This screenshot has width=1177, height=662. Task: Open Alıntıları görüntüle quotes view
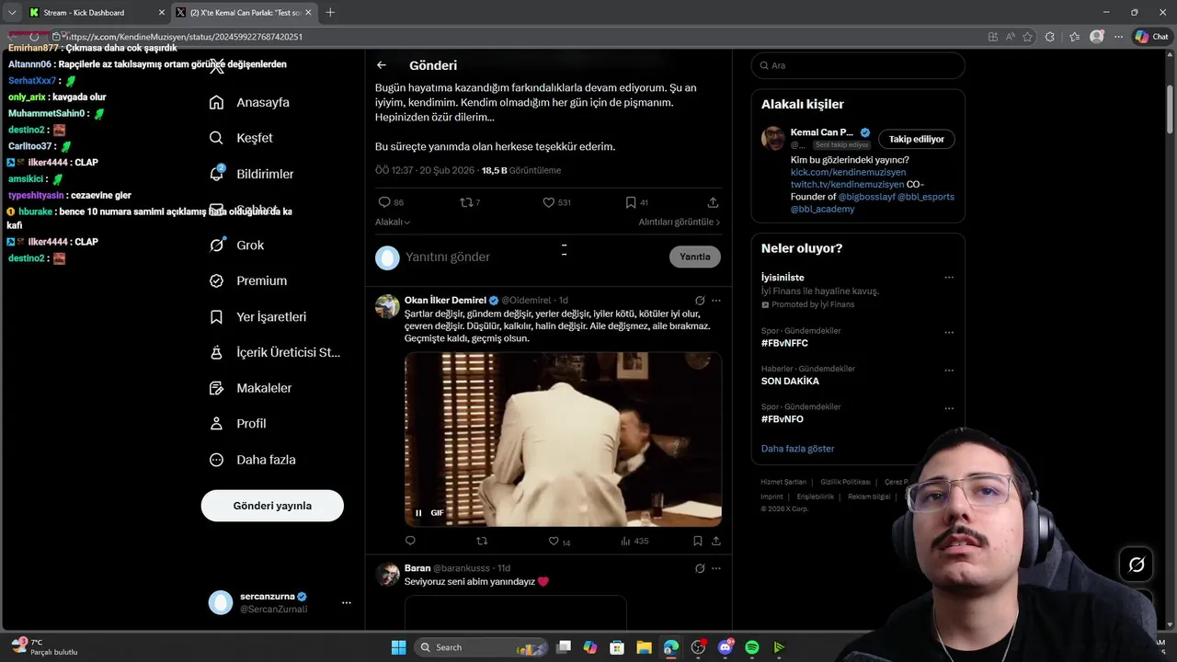680,222
